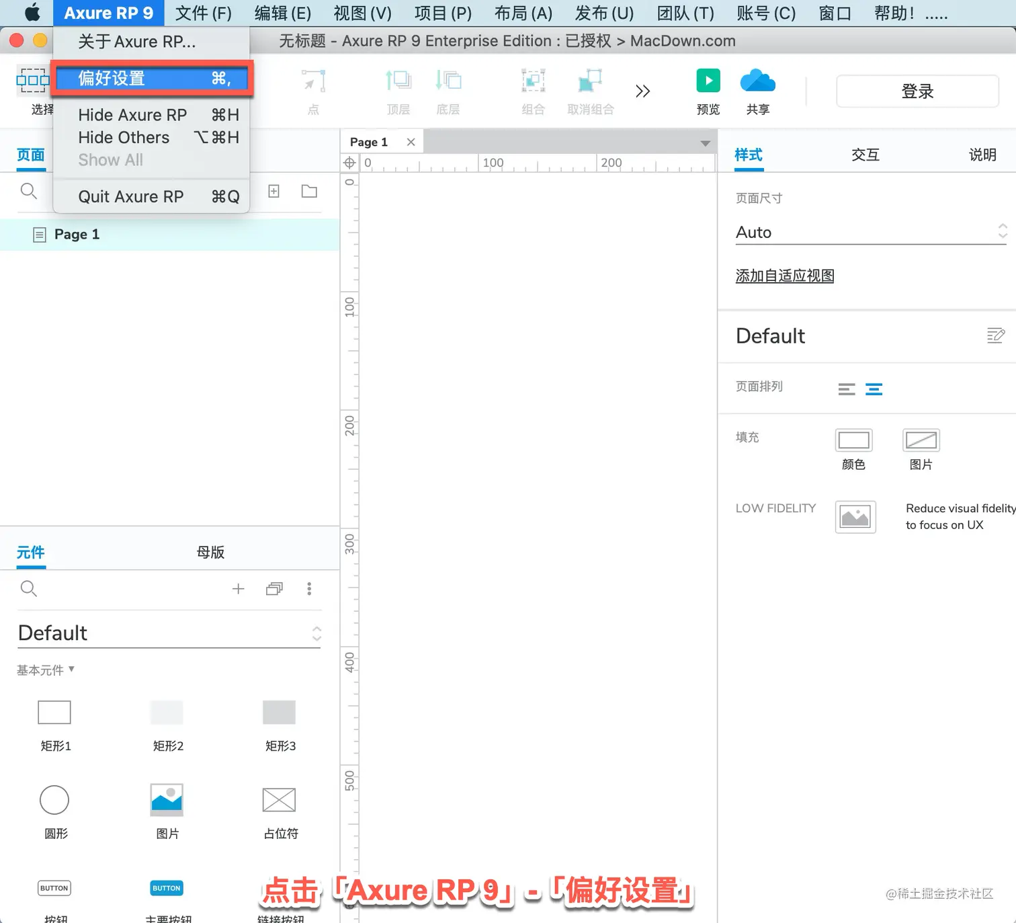Switch to the 页面 panel tab
1016x923 pixels.
pyautogui.click(x=31, y=155)
